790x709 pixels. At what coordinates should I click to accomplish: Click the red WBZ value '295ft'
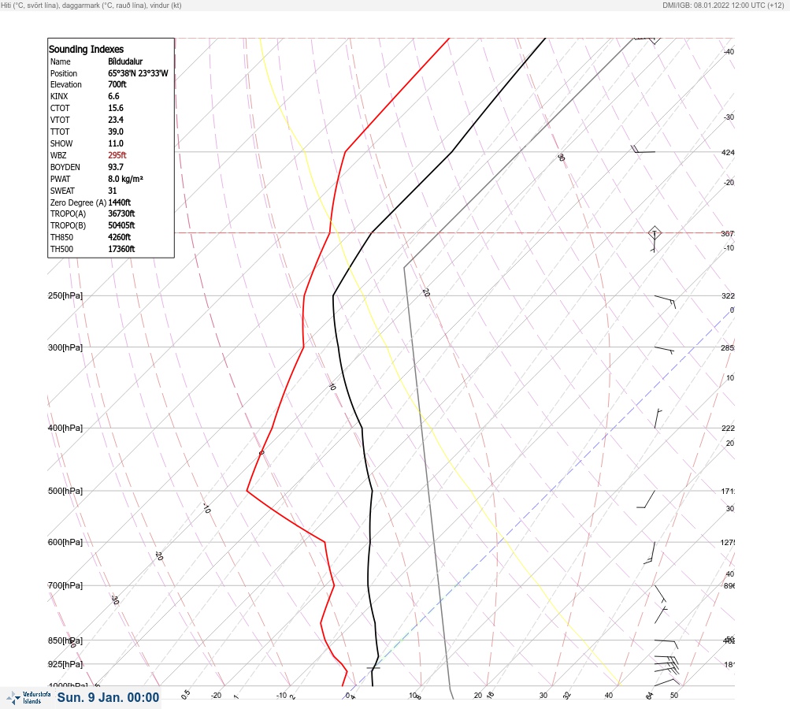click(x=117, y=155)
